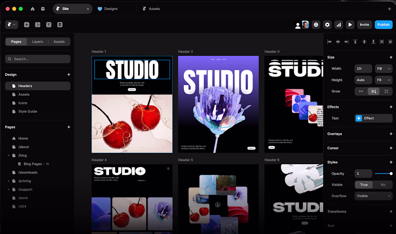Set Grow to horizontal arrows option

pos(361,91)
